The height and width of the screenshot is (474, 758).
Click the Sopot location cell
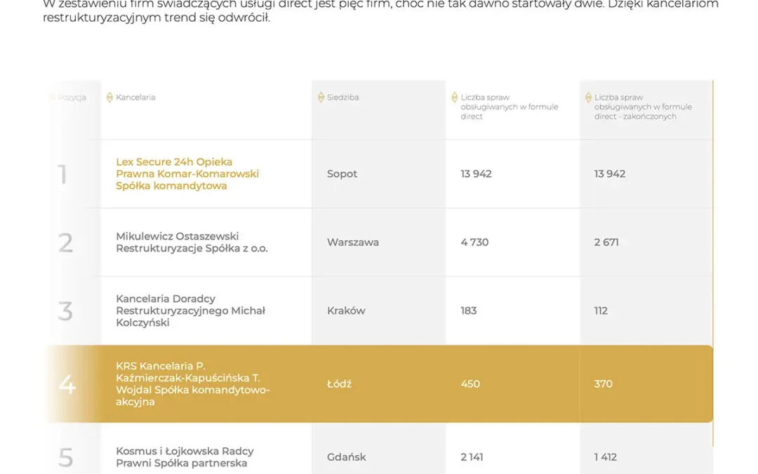342,173
